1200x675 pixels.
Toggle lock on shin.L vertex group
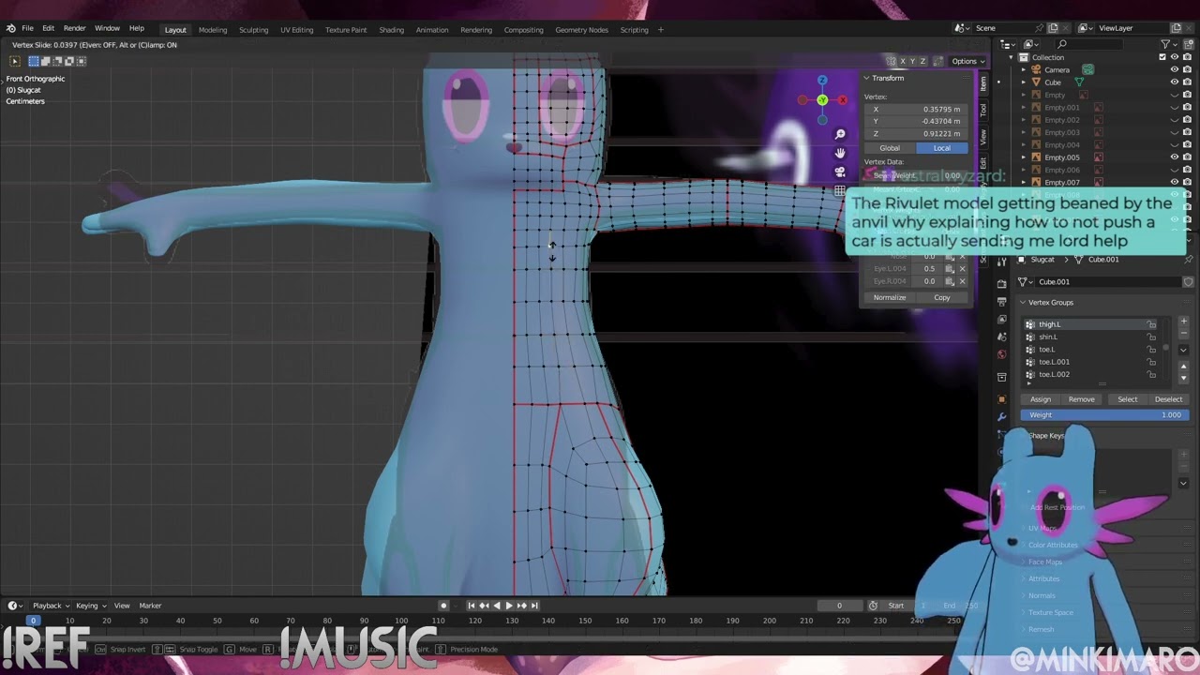click(x=1151, y=337)
